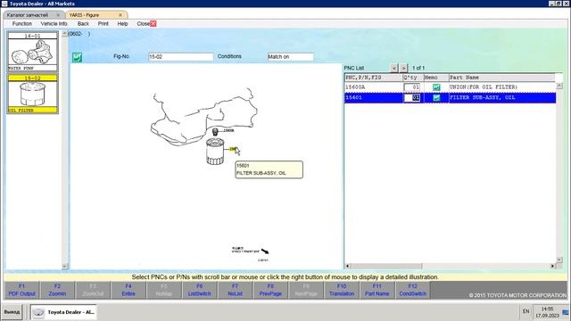Select the 16-01 Water Pump thumbnail

coord(32,52)
